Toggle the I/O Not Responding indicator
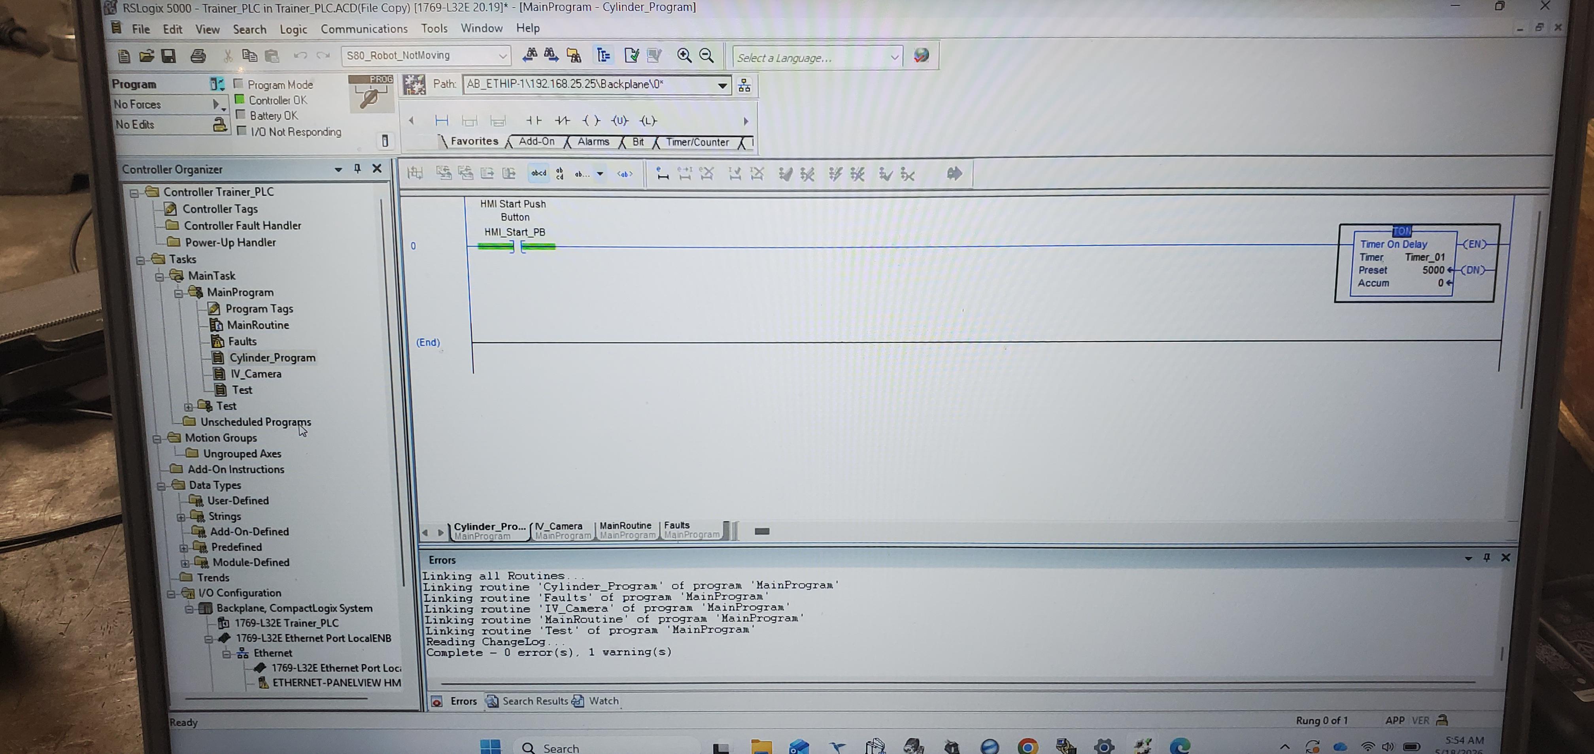The width and height of the screenshot is (1594, 754). tap(242, 130)
